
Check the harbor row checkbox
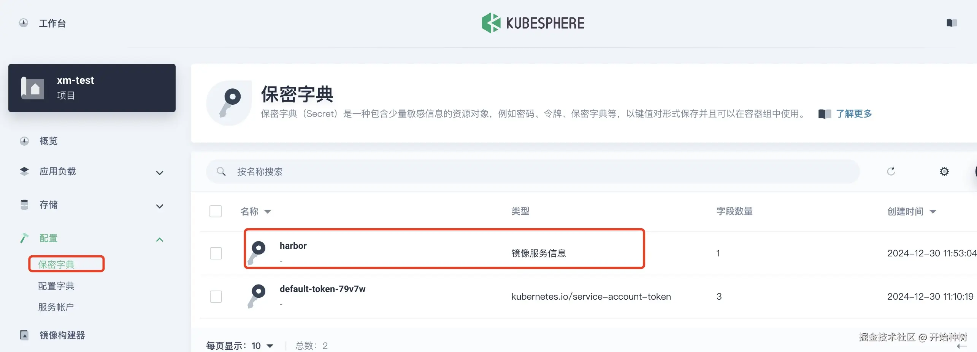(216, 253)
